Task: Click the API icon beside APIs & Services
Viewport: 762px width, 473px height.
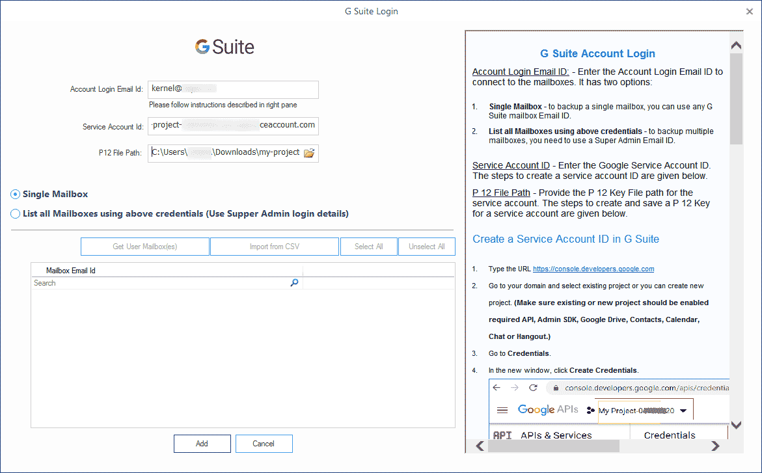Action: [x=502, y=435]
